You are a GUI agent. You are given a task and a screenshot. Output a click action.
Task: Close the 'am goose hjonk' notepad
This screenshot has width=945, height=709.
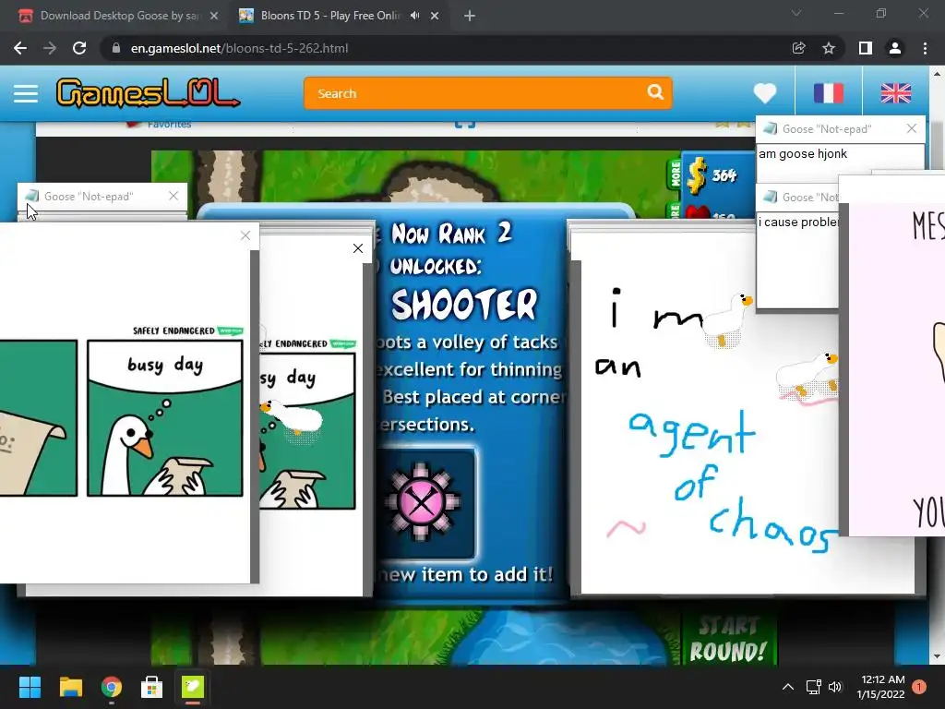coord(911,128)
